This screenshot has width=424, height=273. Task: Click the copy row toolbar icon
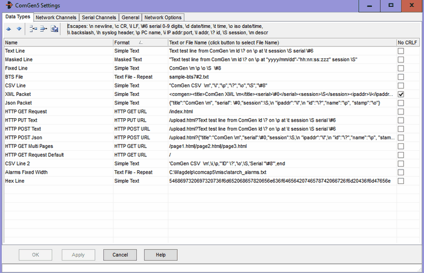tap(54, 29)
